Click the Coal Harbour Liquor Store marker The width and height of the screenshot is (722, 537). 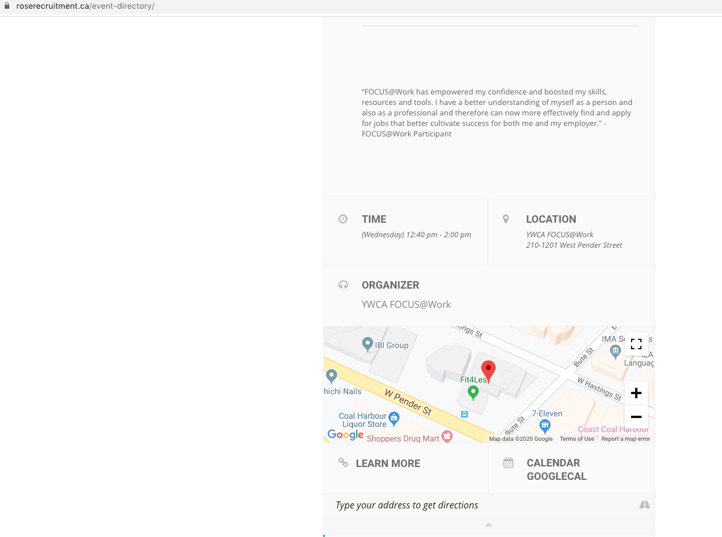394,417
